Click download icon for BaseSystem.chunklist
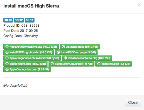The height and width of the screenshot is (110, 144). pos(52,64)
